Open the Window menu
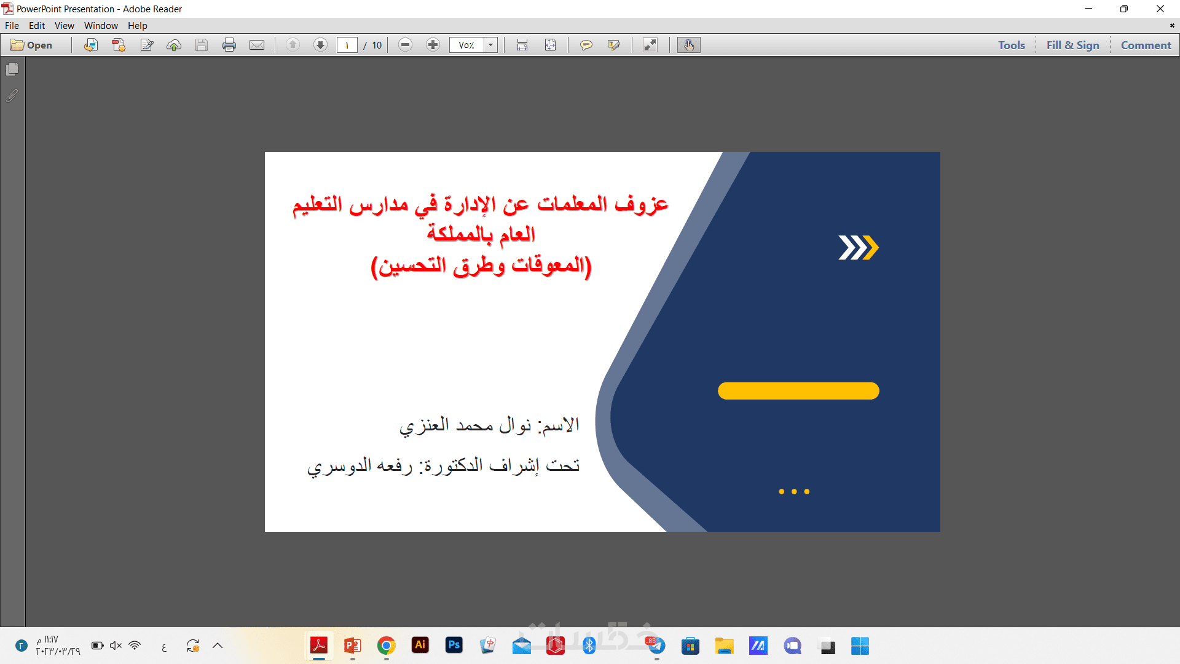The width and height of the screenshot is (1180, 664). click(101, 26)
